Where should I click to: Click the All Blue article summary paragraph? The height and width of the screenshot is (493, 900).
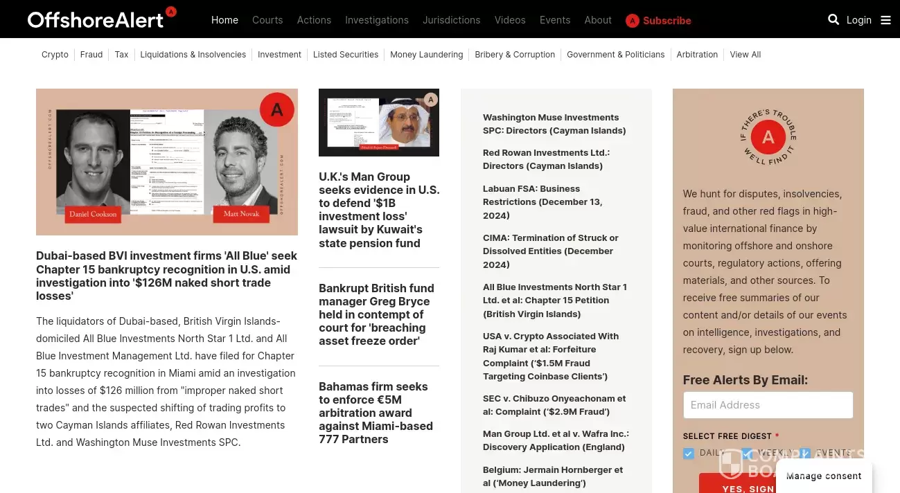[166, 382]
